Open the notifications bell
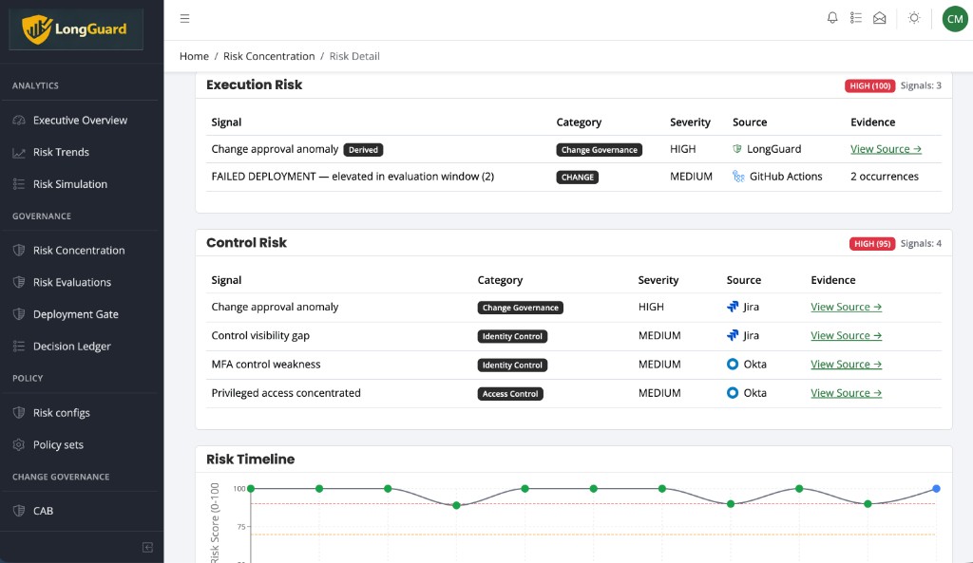This screenshot has width=973, height=563. click(x=832, y=18)
